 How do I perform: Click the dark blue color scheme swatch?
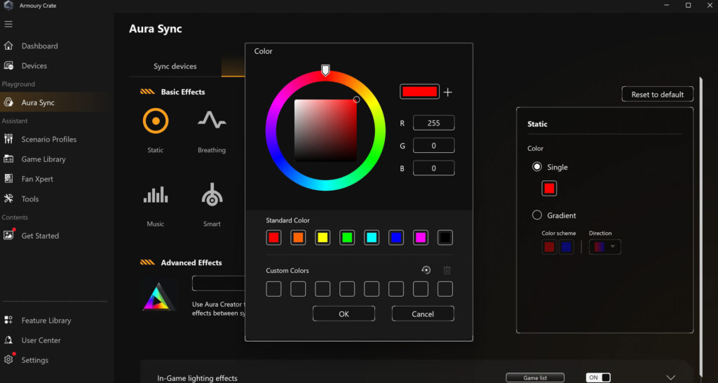(567, 247)
